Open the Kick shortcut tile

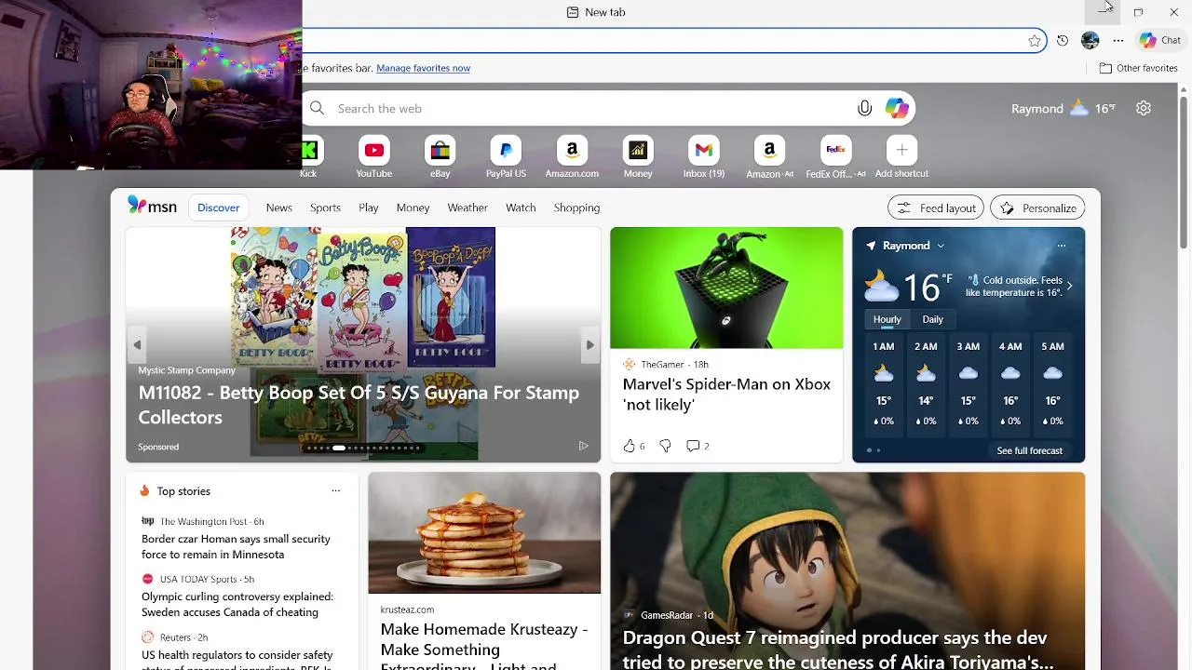pyautogui.click(x=309, y=157)
